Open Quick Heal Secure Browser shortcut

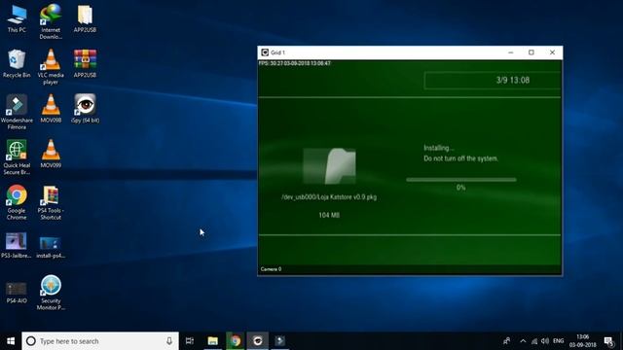tap(17, 157)
